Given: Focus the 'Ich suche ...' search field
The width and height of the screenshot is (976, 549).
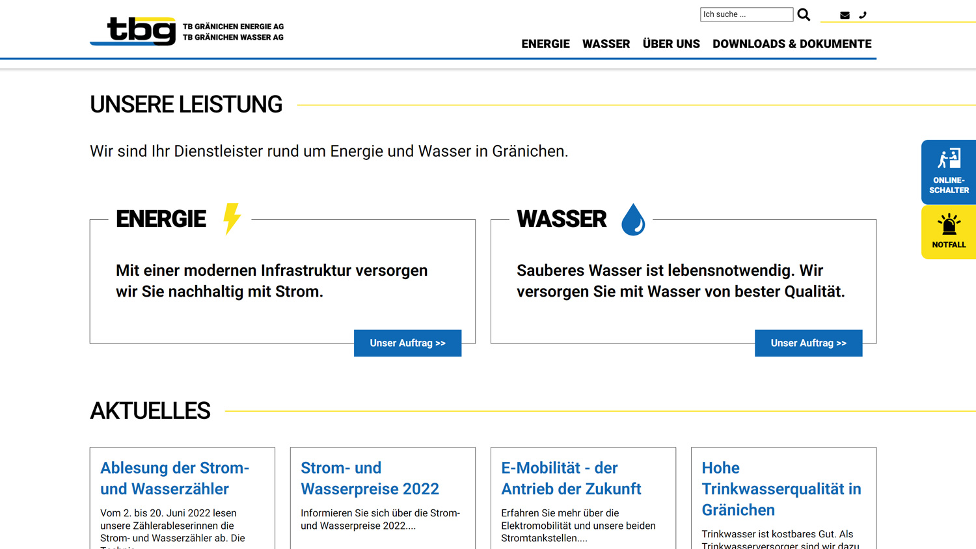Looking at the screenshot, I should coord(746,14).
